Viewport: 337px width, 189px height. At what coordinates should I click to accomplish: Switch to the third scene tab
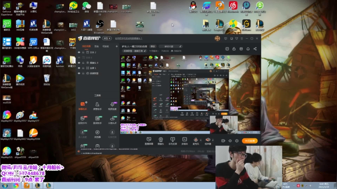click(105, 46)
